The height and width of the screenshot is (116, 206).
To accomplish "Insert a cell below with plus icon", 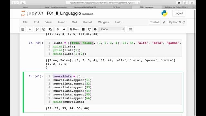I will (x=30, y=29).
